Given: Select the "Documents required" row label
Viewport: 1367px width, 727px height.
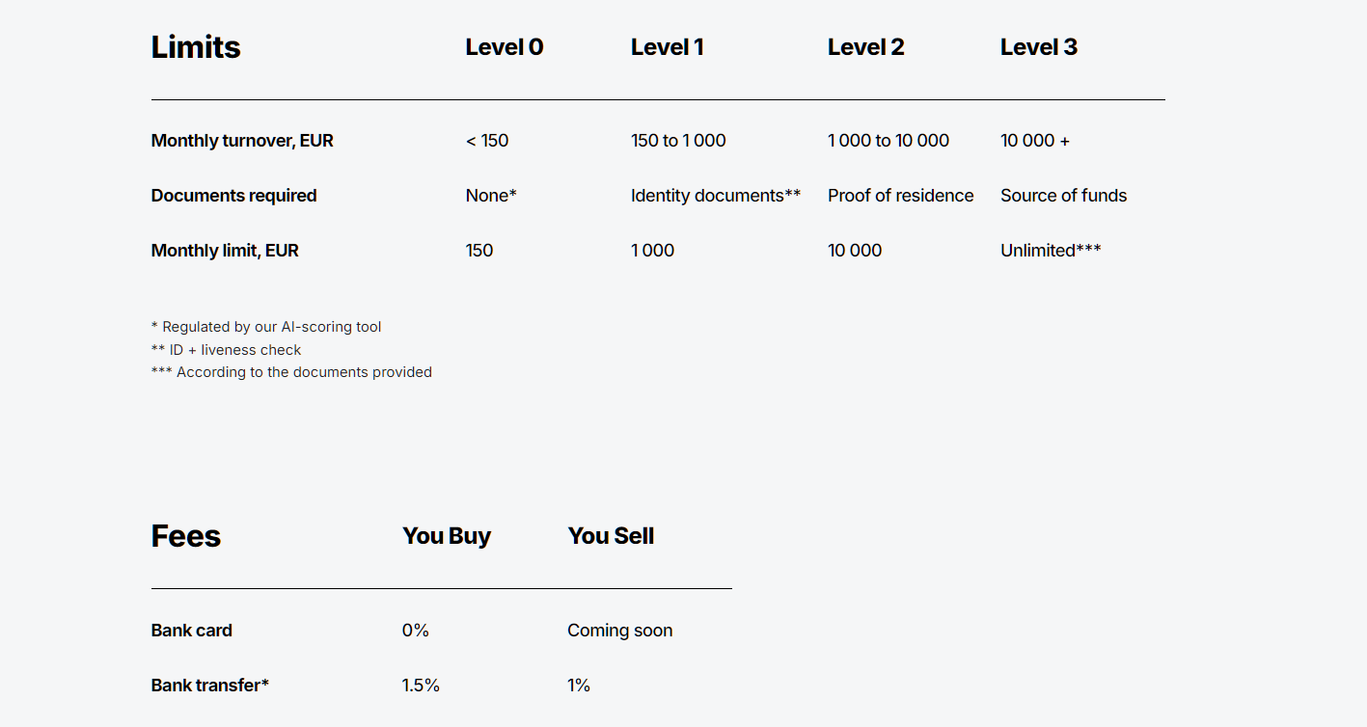Looking at the screenshot, I should tap(233, 196).
